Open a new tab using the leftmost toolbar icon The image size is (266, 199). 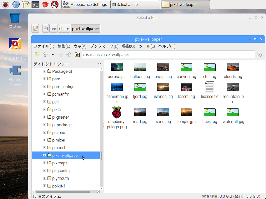coord(37,54)
